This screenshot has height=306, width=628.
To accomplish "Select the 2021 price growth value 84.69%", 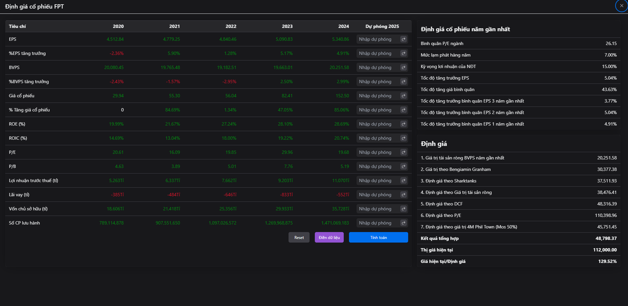I will [173, 110].
